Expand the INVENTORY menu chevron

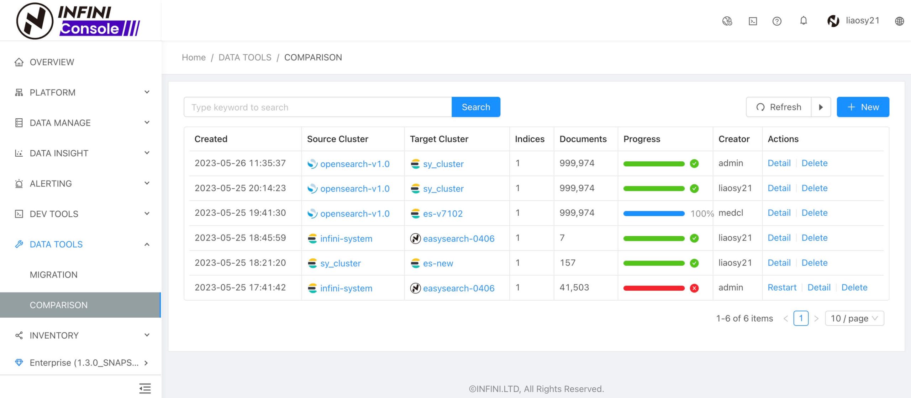pos(147,335)
